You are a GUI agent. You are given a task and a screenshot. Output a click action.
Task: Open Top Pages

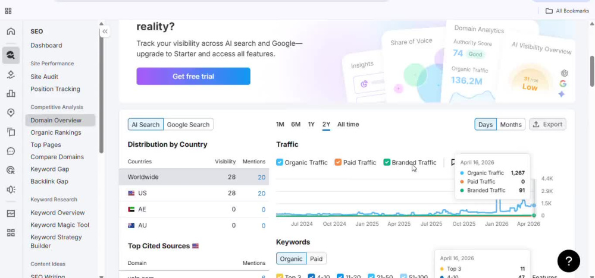pos(46,145)
